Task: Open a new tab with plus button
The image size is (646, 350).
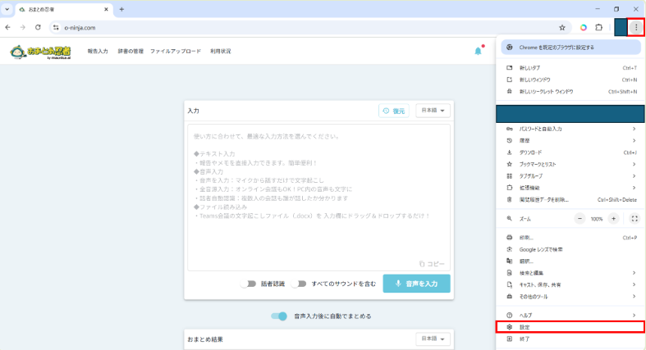Action: (121, 9)
